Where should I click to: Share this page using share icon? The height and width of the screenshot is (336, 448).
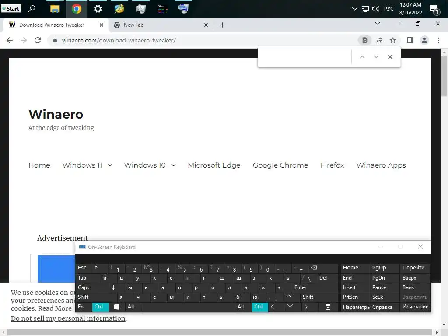(x=379, y=41)
